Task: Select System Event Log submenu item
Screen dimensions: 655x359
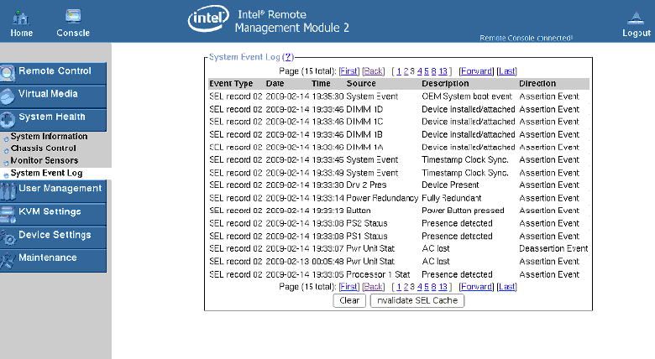Action: 46,173
